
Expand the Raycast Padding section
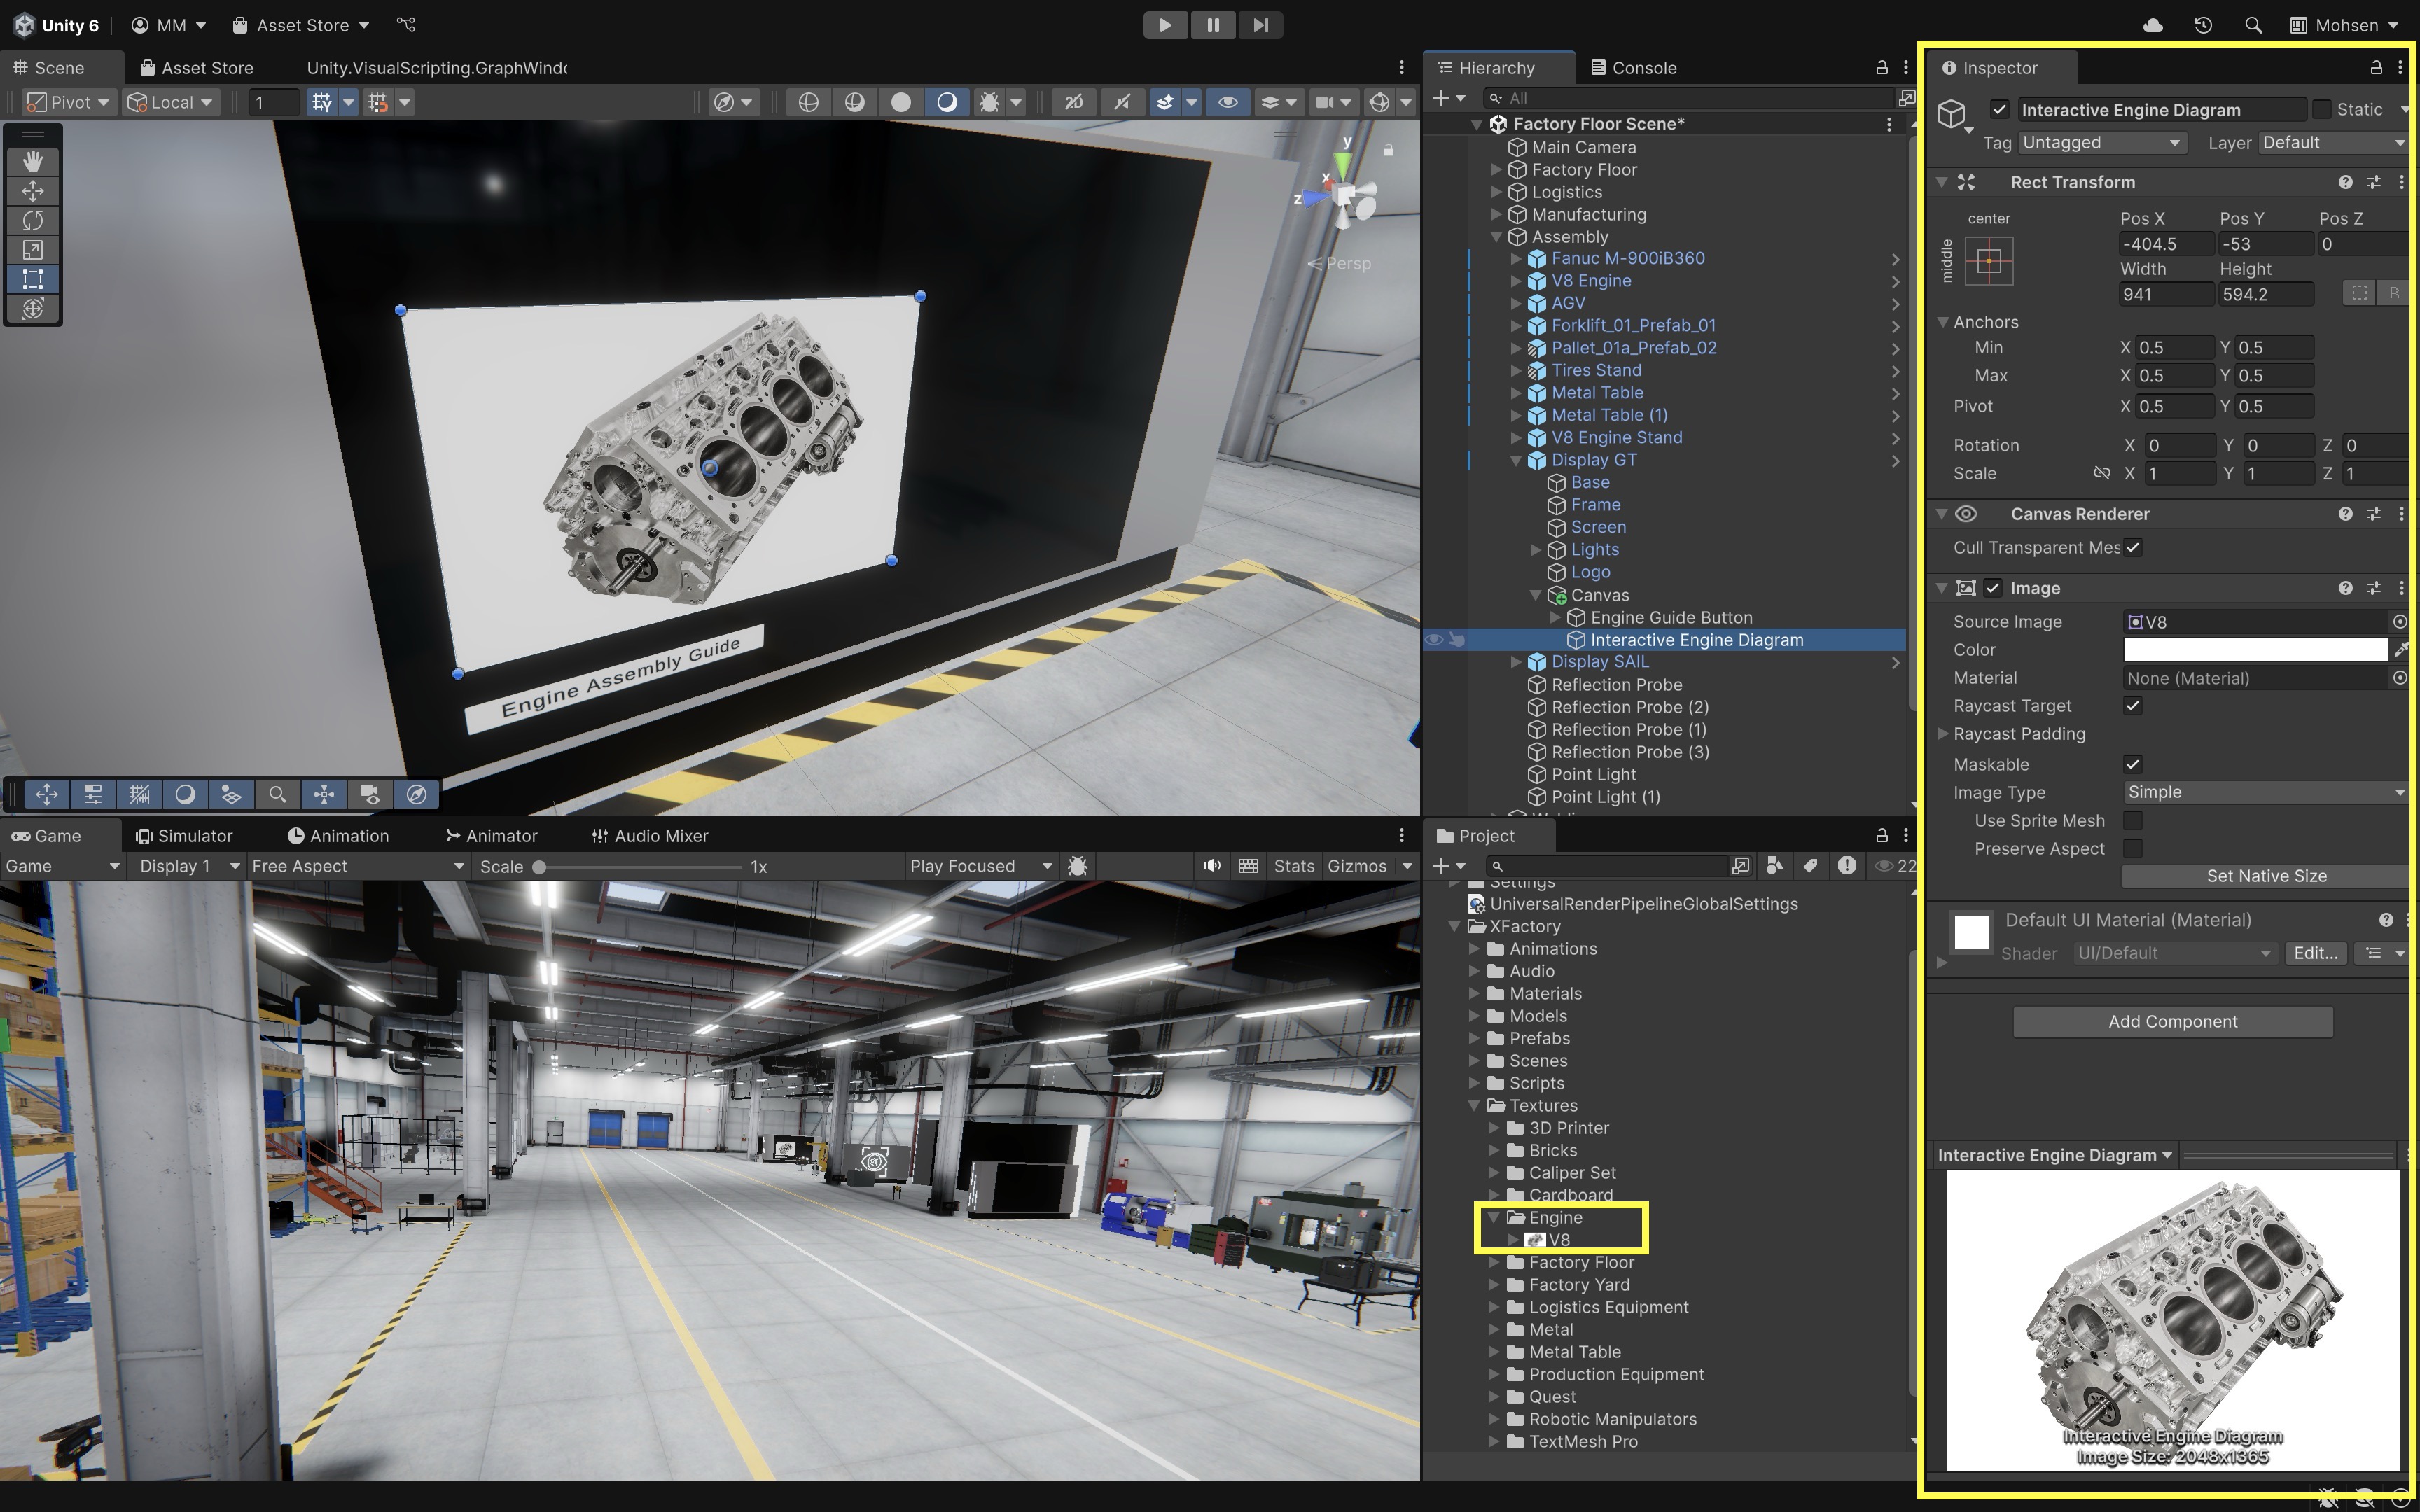(x=1943, y=734)
